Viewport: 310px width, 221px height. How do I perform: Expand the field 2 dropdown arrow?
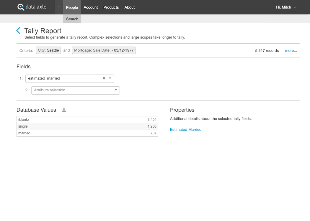[x=116, y=90]
